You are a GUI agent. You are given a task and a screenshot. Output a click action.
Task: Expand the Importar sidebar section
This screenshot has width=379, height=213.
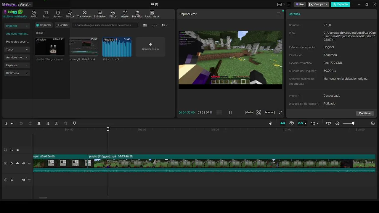click(17, 26)
